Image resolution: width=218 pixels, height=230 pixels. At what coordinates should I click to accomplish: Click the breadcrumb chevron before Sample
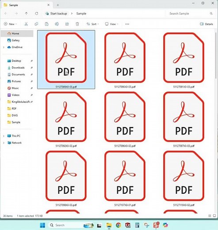click(x=72, y=13)
